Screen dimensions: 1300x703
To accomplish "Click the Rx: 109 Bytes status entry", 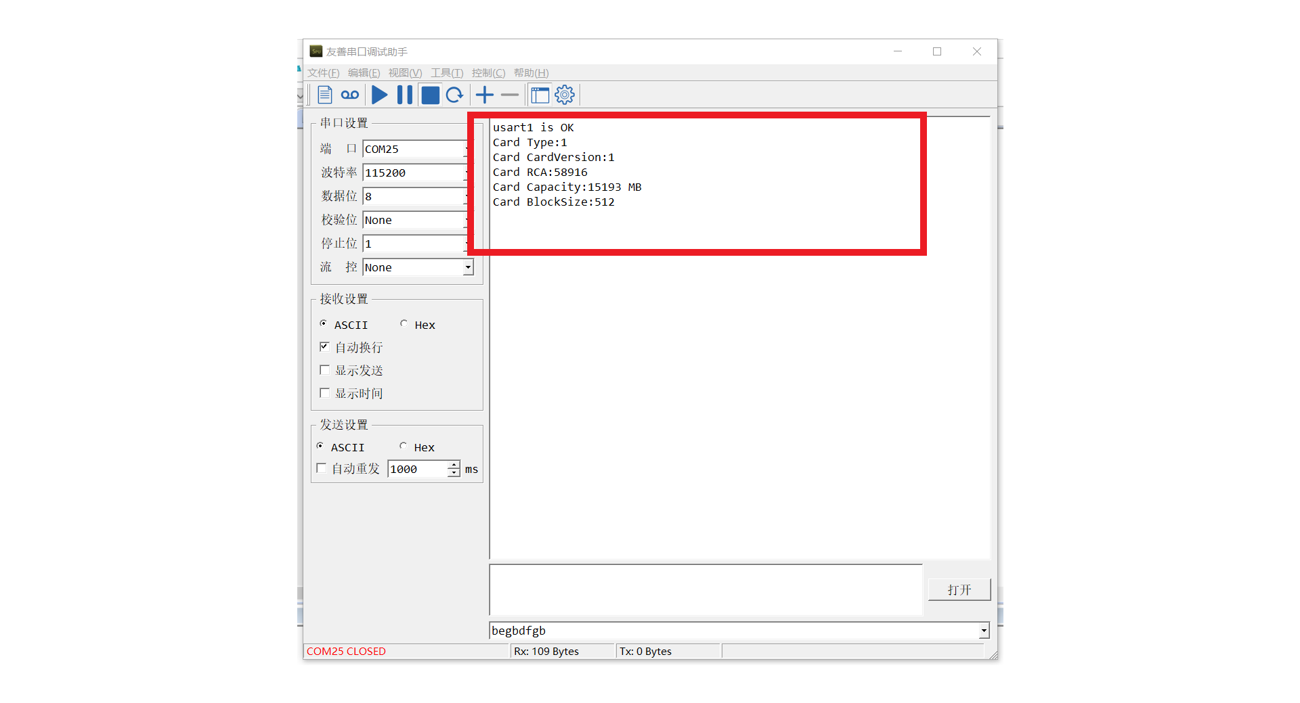I will 546,651.
